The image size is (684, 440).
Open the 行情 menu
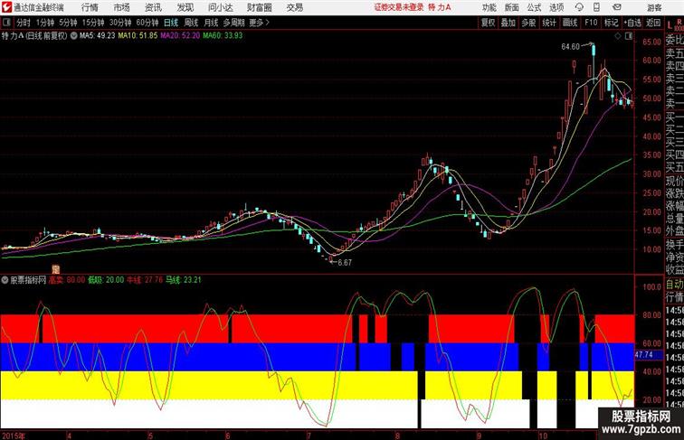pyautogui.click(x=90, y=7)
